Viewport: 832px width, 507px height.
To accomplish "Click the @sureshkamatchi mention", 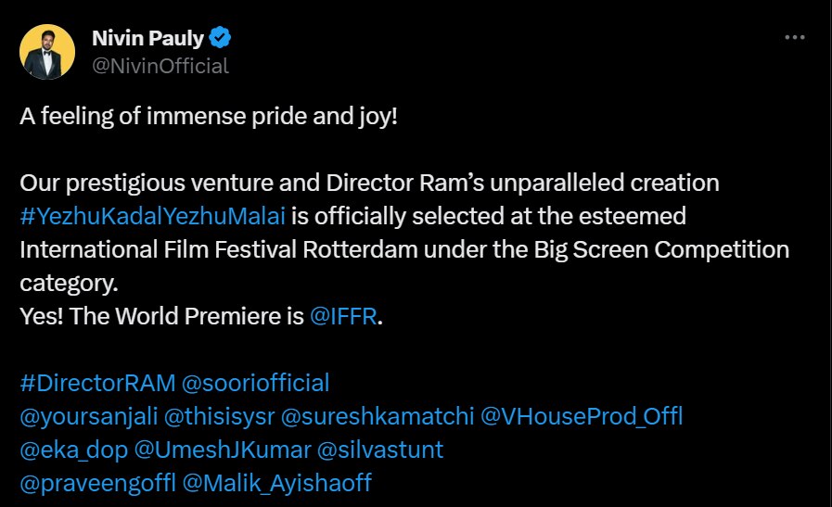I will [376, 416].
